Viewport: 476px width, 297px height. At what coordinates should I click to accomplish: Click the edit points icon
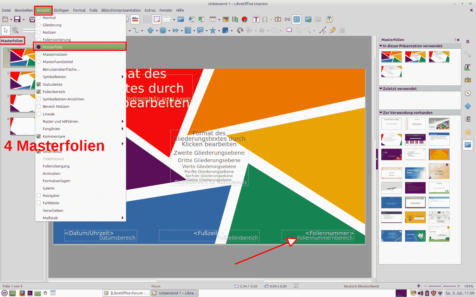(x=323, y=30)
